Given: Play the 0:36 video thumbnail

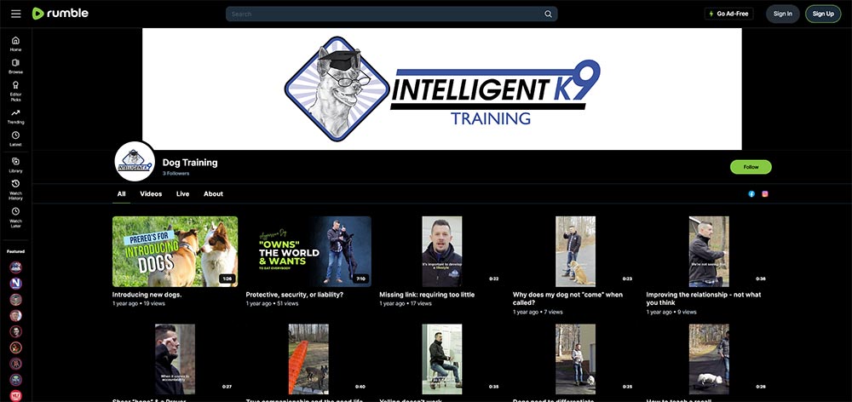Looking at the screenshot, I should coord(709,251).
